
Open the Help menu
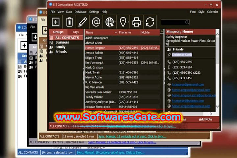(104, 12)
